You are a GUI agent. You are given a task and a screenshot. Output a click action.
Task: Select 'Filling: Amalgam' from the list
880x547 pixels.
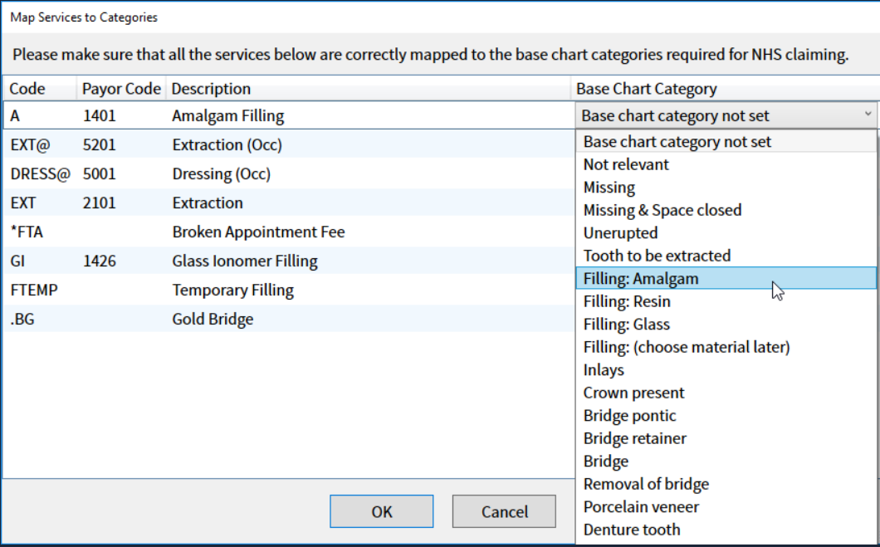tap(640, 279)
